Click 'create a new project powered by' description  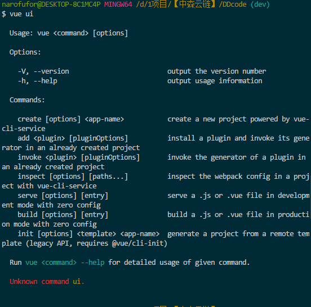click(229, 119)
